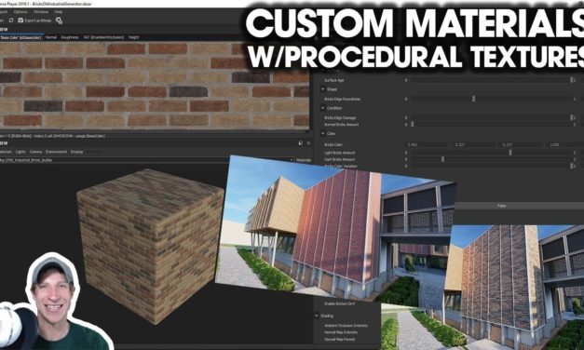Open the SBM_Industrial_Bricks_Builder package dropdown
This screenshot has height=350, width=584.
tap(147, 160)
